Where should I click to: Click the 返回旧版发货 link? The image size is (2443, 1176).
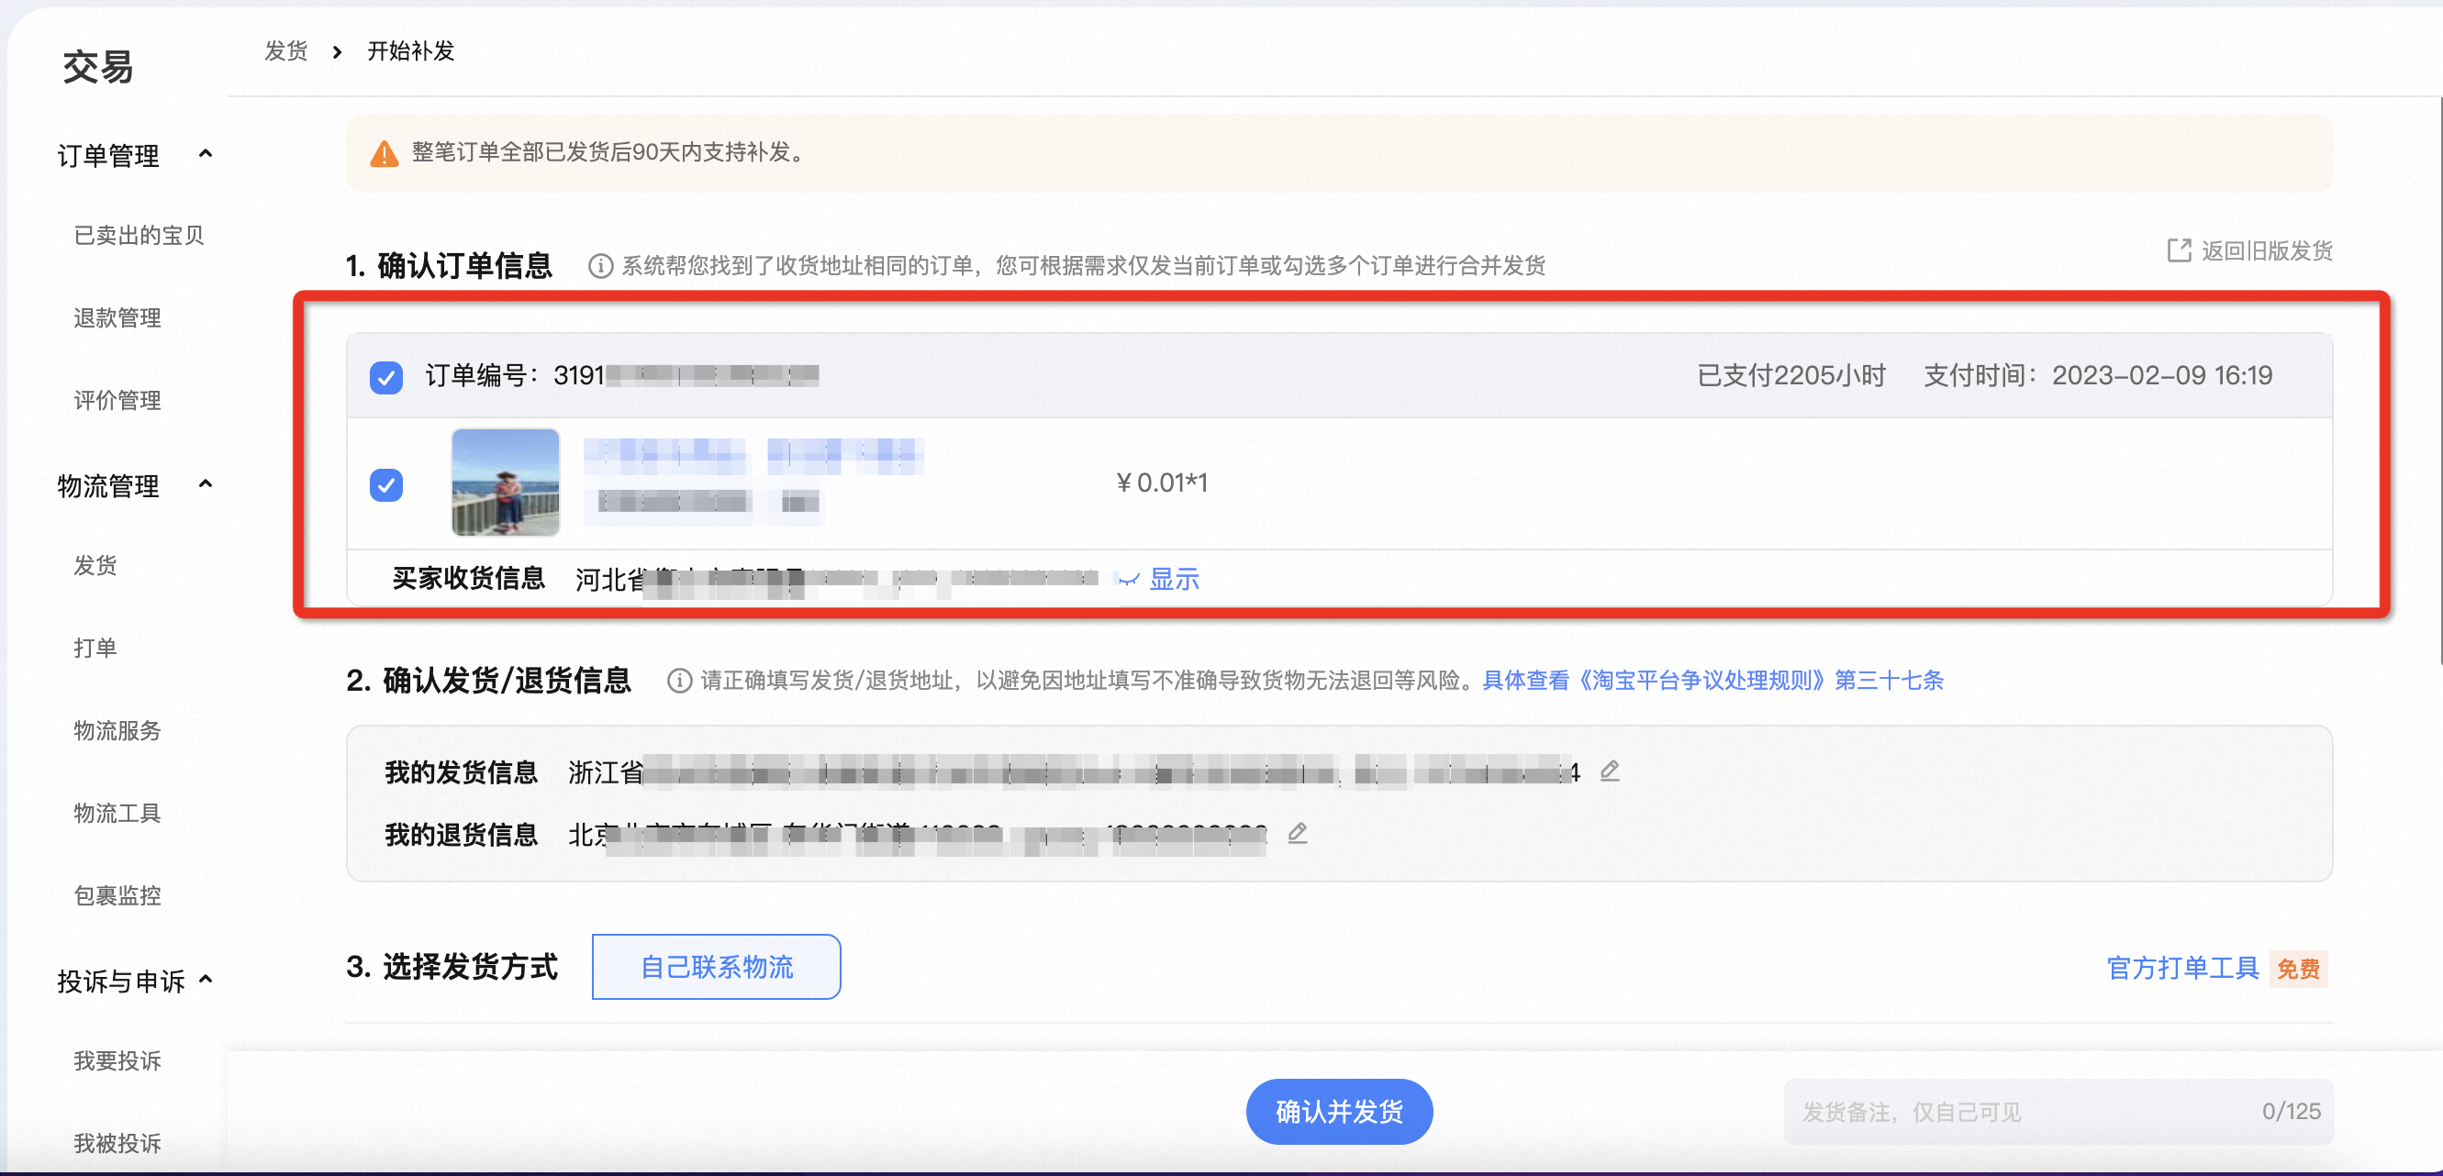[x=2267, y=250]
